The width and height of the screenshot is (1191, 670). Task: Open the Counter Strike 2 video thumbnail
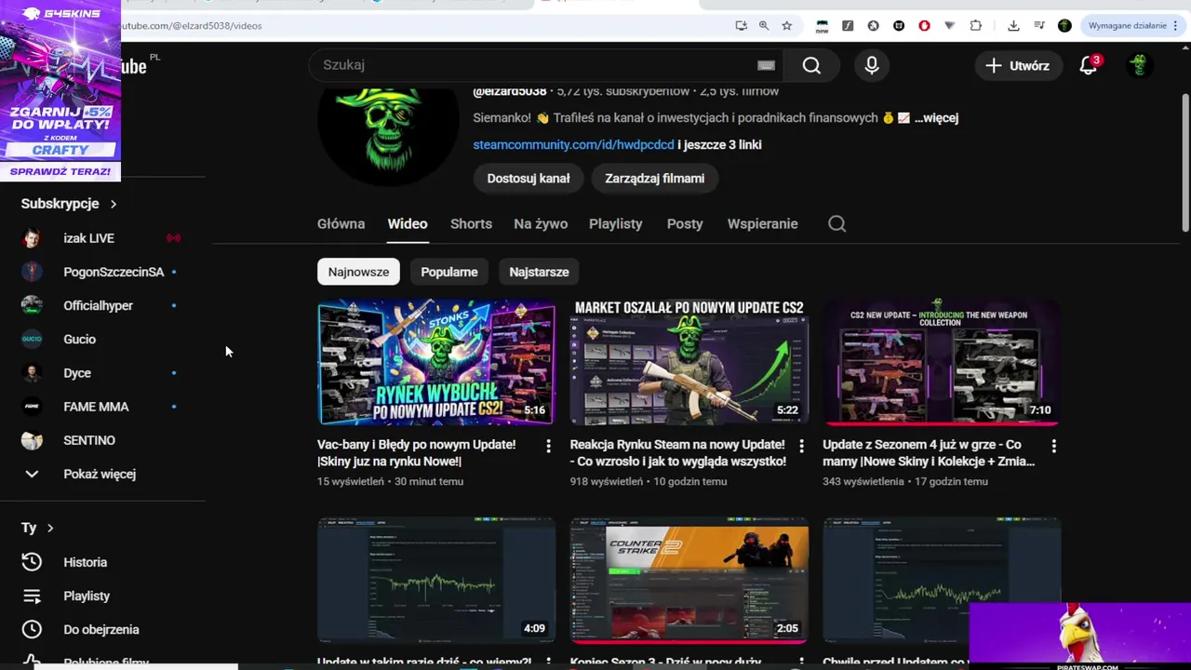tap(689, 580)
